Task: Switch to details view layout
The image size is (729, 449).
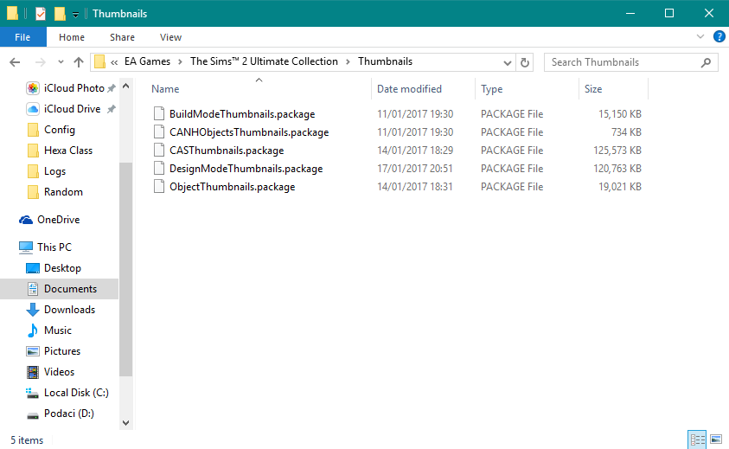Action: [697, 439]
